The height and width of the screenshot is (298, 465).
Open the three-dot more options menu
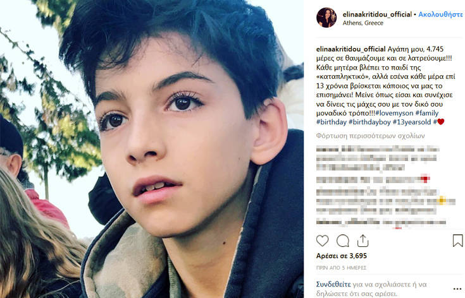(x=457, y=289)
